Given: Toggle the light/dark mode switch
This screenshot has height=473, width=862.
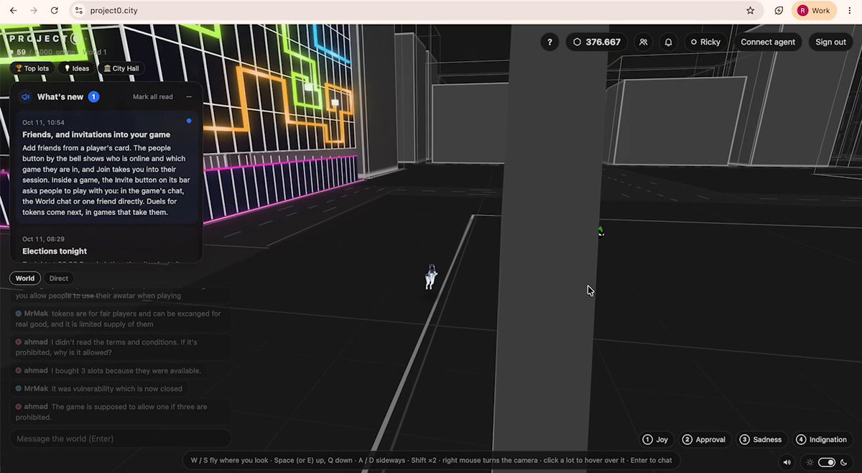Looking at the screenshot, I should [827, 462].
